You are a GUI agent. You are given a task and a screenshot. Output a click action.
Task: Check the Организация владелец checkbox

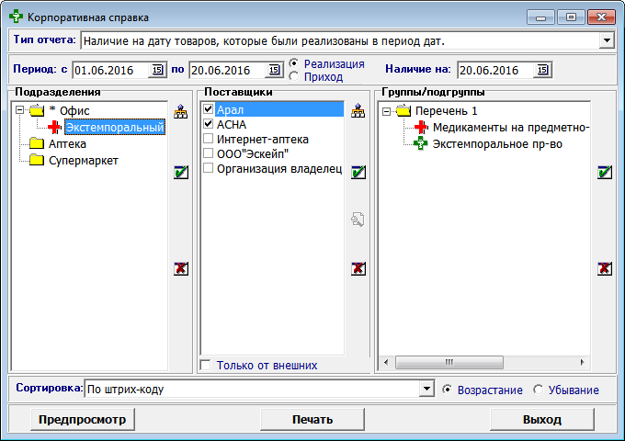[208, 168]
